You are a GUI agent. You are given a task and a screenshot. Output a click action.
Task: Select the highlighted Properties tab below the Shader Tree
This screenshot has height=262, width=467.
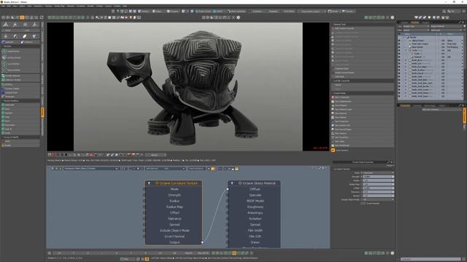click(x=405, y=106)
